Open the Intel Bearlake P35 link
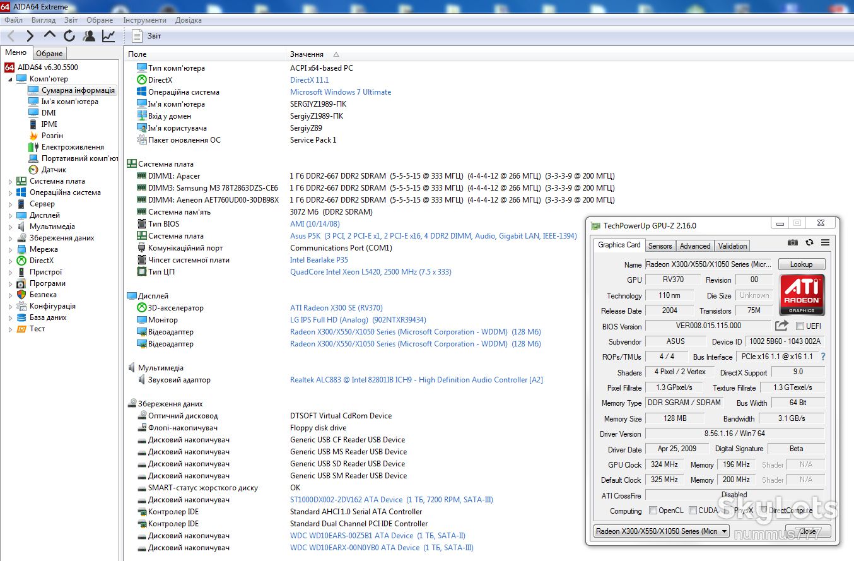This screenshot has width=854, height=561. (x=319, y=260)
